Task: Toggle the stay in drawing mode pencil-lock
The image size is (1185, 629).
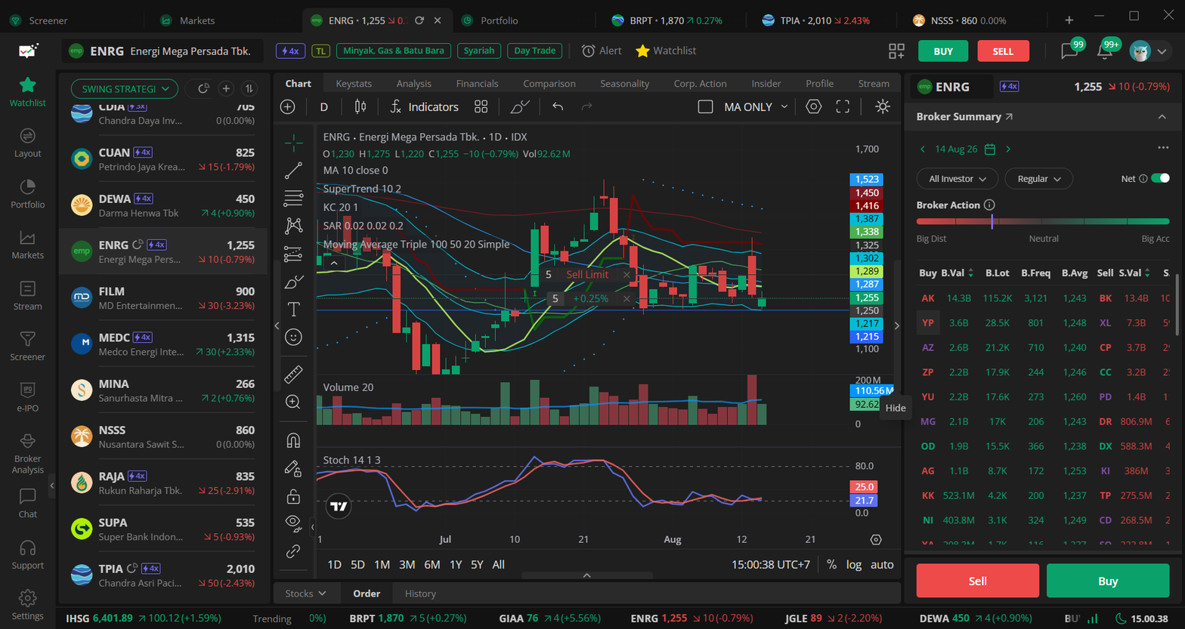Action: click(293, 468)
